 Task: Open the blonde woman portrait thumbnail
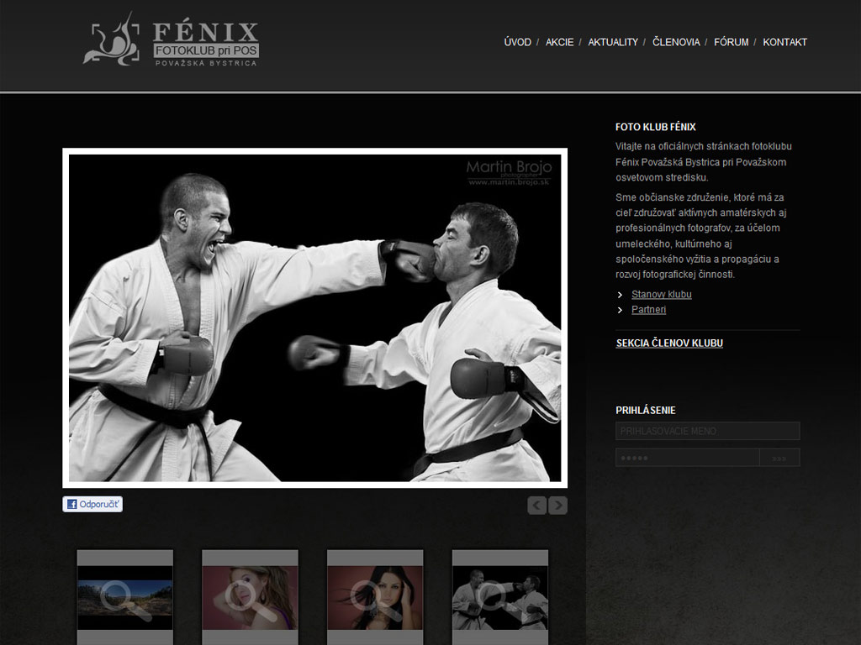click(250, 598)
